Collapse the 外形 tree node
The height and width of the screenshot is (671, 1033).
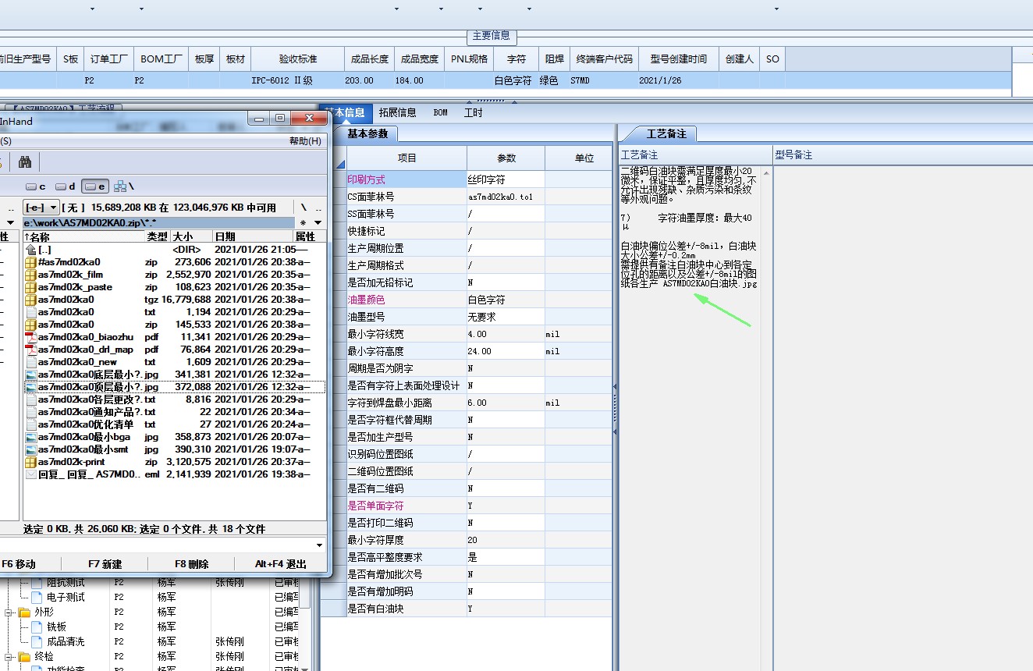9,612
